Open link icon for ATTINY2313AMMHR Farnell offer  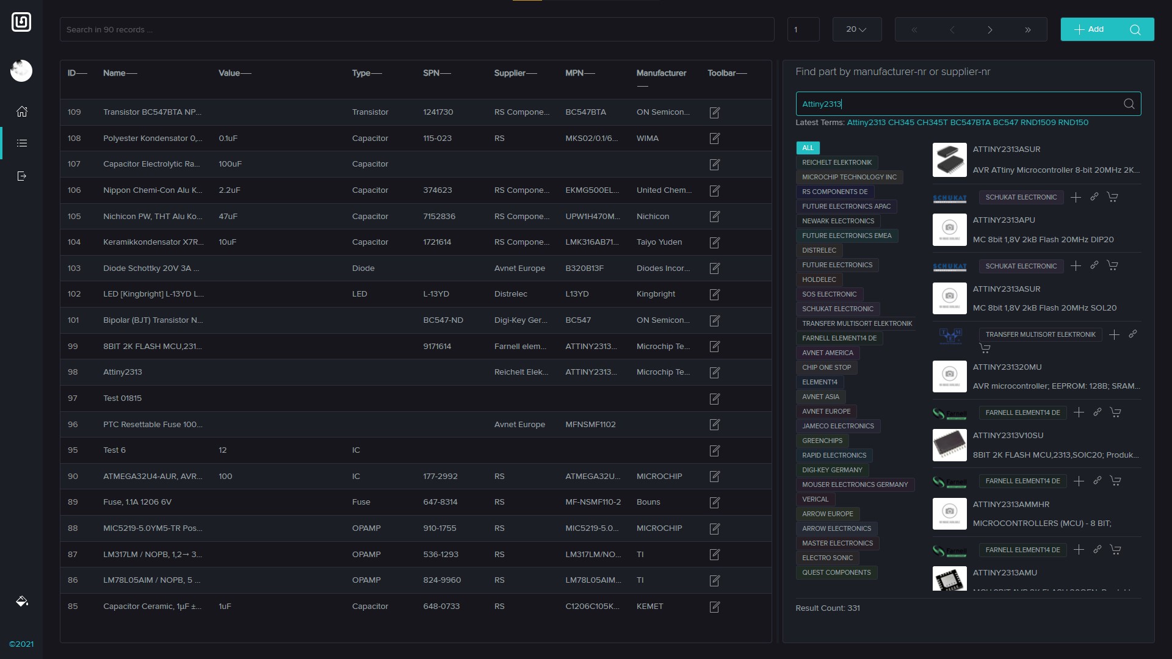(x=1098, y=549)
